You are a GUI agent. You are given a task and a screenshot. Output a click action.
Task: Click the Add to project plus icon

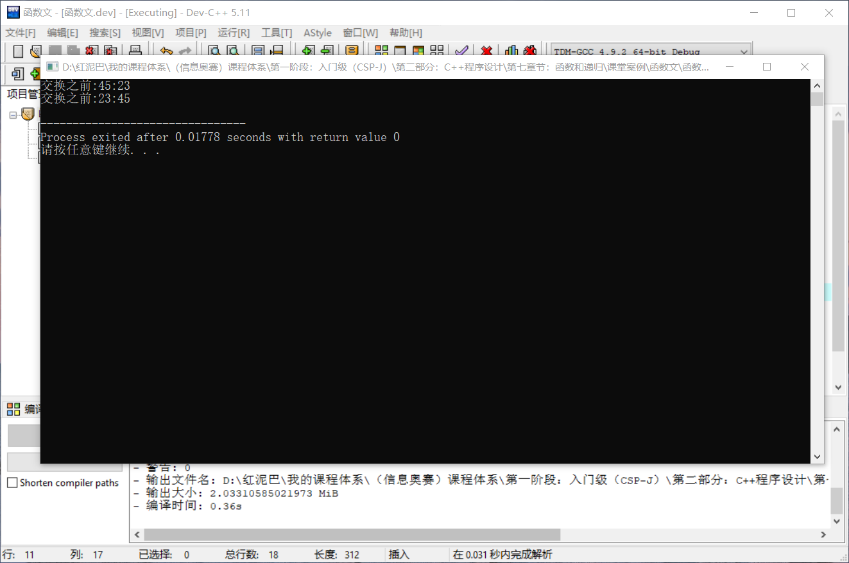308,51
